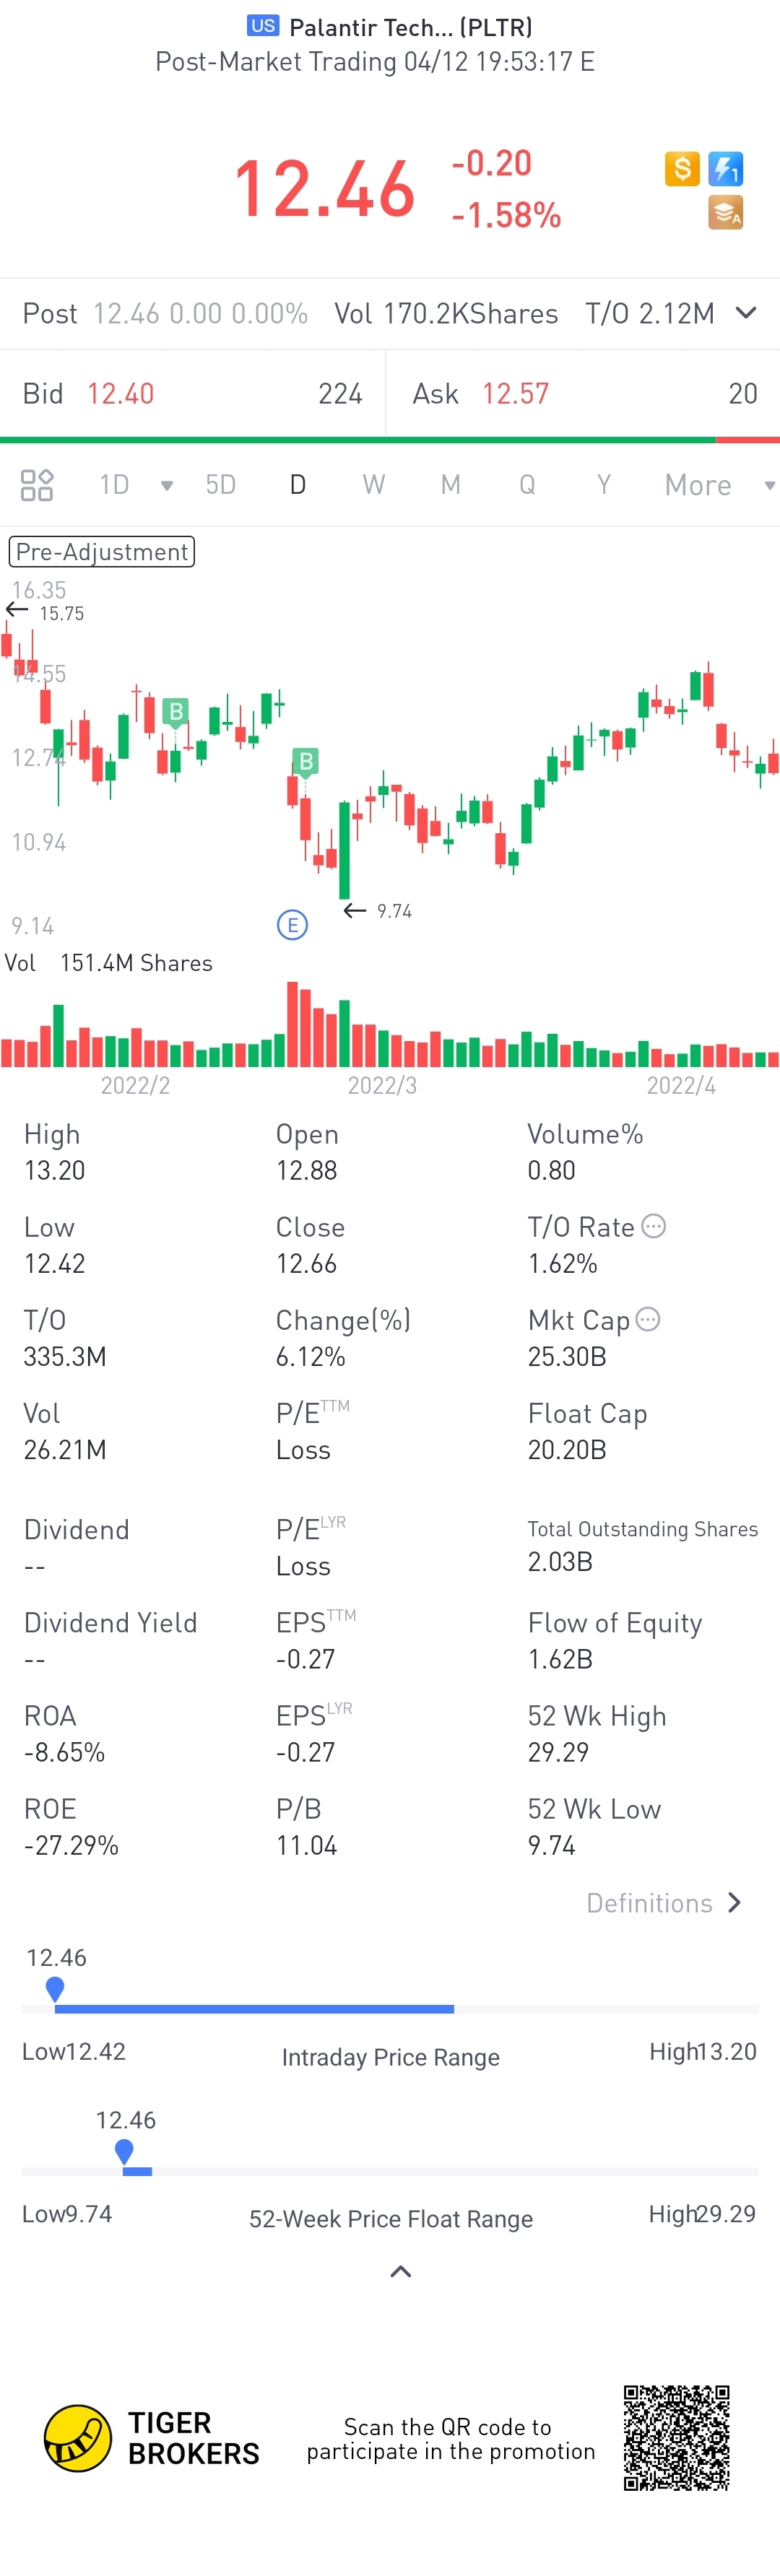Tap the first green B buy marker

click(176, 711)
